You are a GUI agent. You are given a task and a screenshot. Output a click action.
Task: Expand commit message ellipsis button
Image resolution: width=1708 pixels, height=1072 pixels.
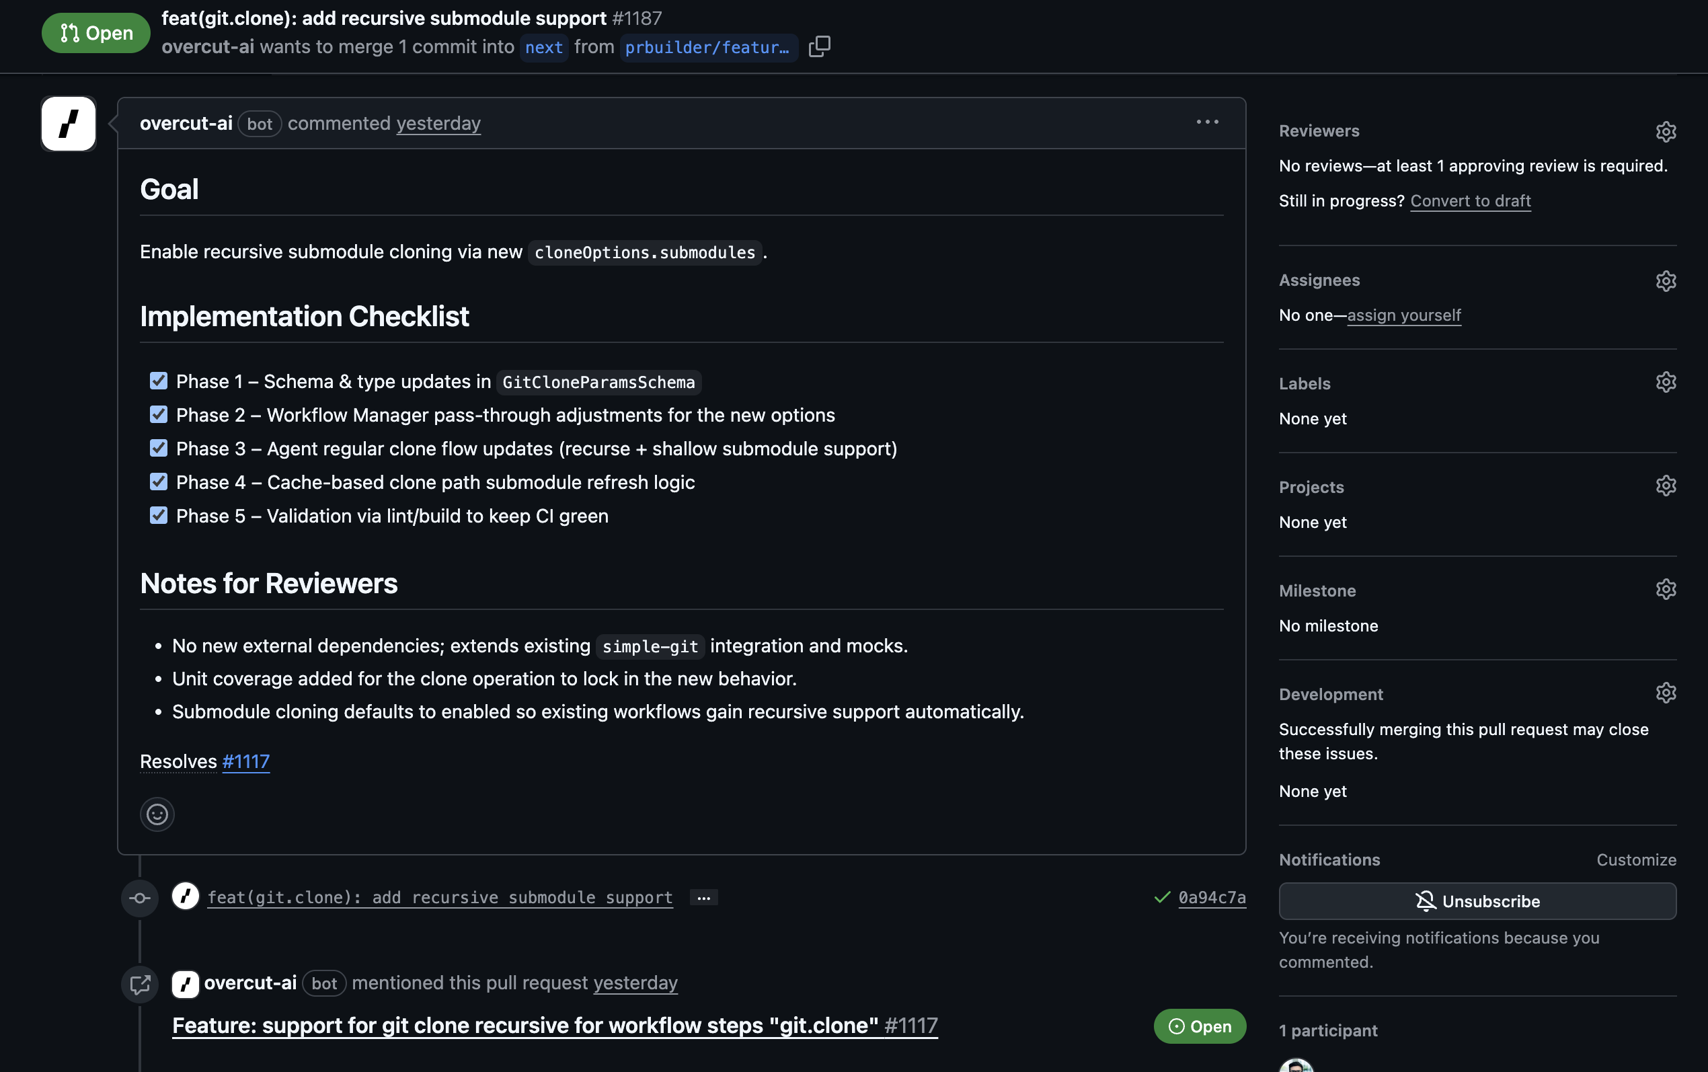pyautogui.click(x=703, y=898)
